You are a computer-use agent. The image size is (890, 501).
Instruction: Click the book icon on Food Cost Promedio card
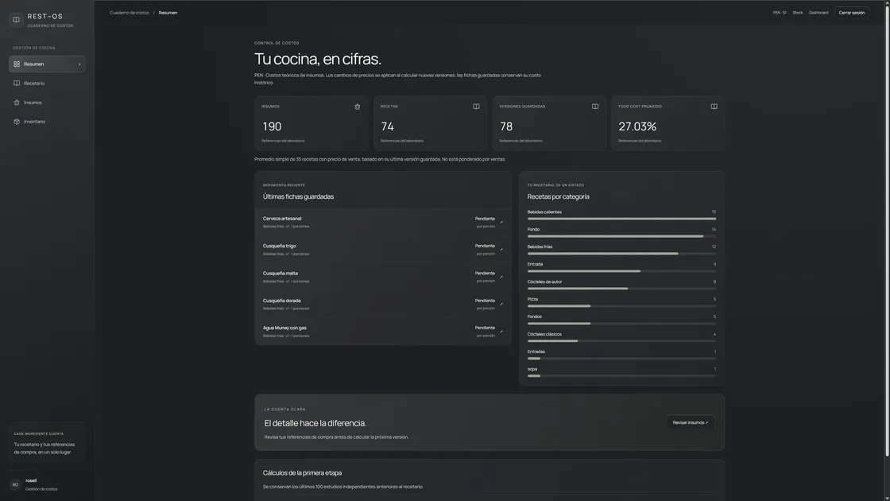pyautogui.click(x=714, y=107)
